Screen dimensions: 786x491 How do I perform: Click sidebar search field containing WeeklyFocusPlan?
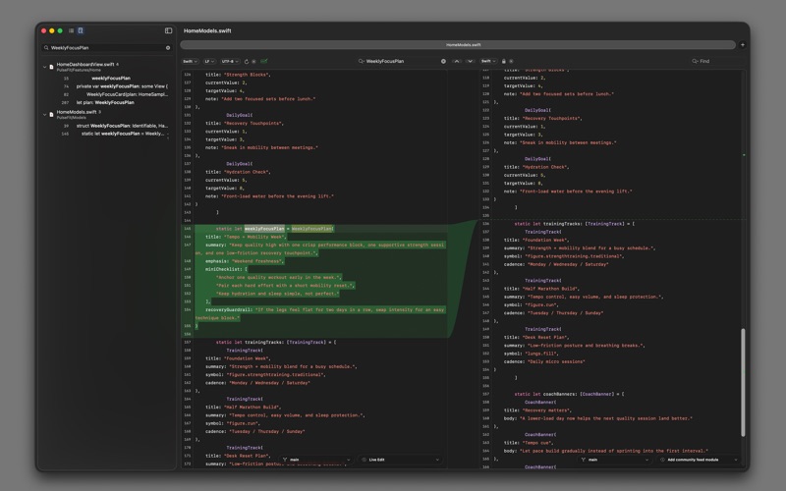click(x=107, y=47)
